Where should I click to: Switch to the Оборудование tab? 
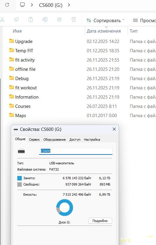[x=55, y=140]
